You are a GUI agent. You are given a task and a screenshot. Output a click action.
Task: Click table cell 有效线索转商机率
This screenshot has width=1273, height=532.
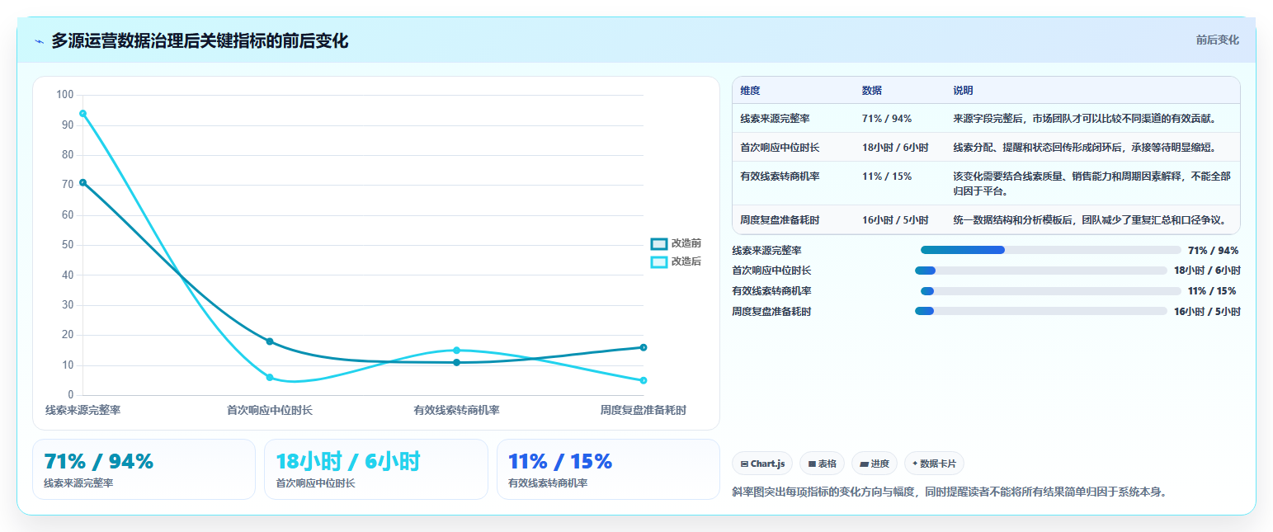[780, 177]
